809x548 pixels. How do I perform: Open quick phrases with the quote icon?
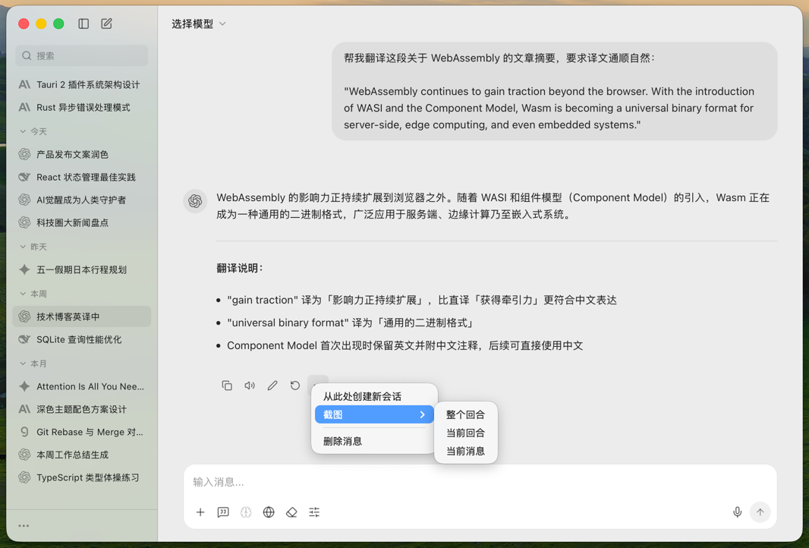click(223, 512)
